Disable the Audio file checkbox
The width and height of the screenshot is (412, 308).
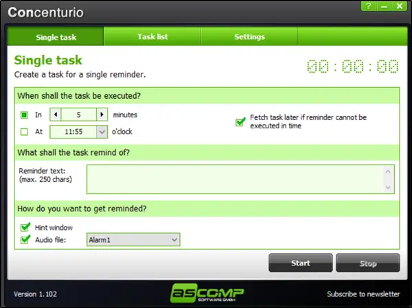(x=25, y=239)
